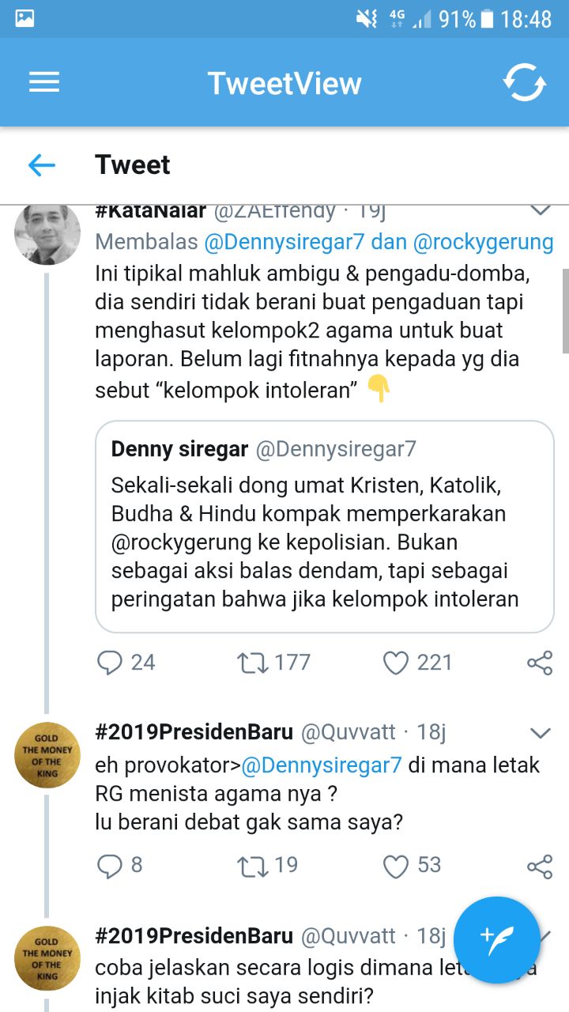Like the #KataNalar tweet

pyautogui.click(x=397, y=663)
